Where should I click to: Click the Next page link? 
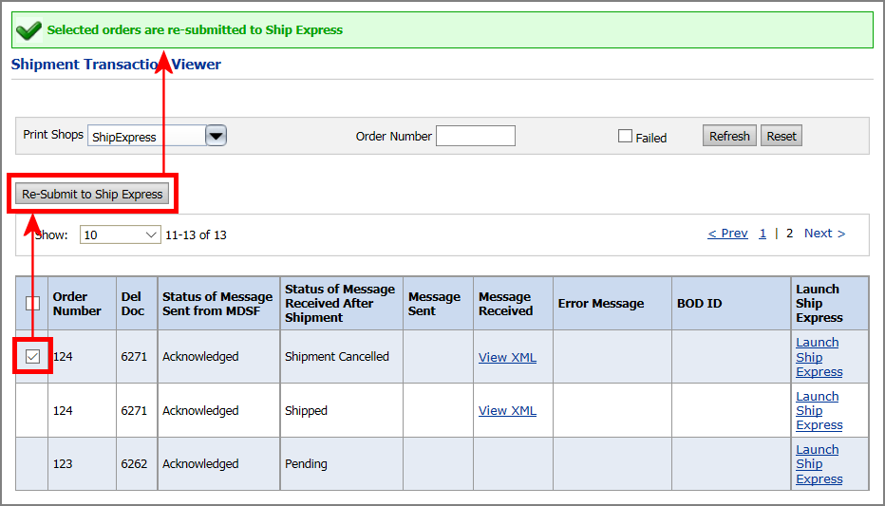pyautogui.click(x=824, y=234)
